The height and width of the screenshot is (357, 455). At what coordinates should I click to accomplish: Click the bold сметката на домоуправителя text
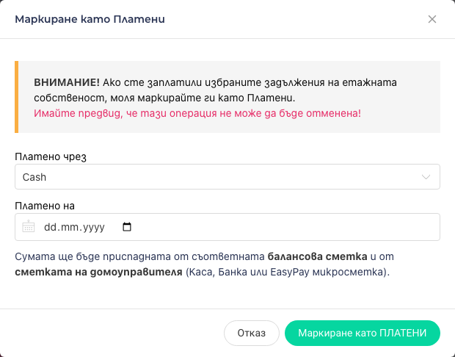click(x=98, y=272)
